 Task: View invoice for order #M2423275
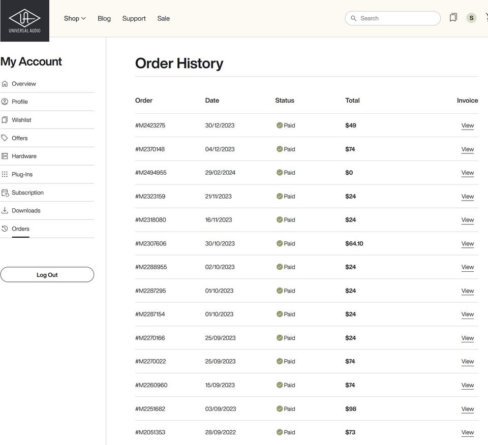(467, 125)
